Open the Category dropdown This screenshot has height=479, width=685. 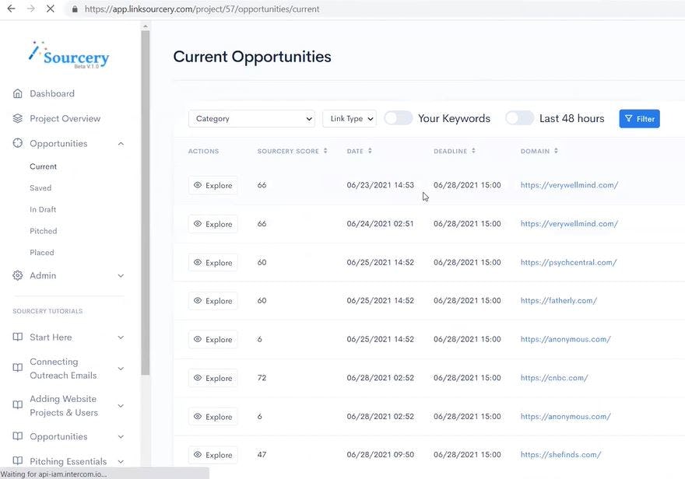(251, 119)
